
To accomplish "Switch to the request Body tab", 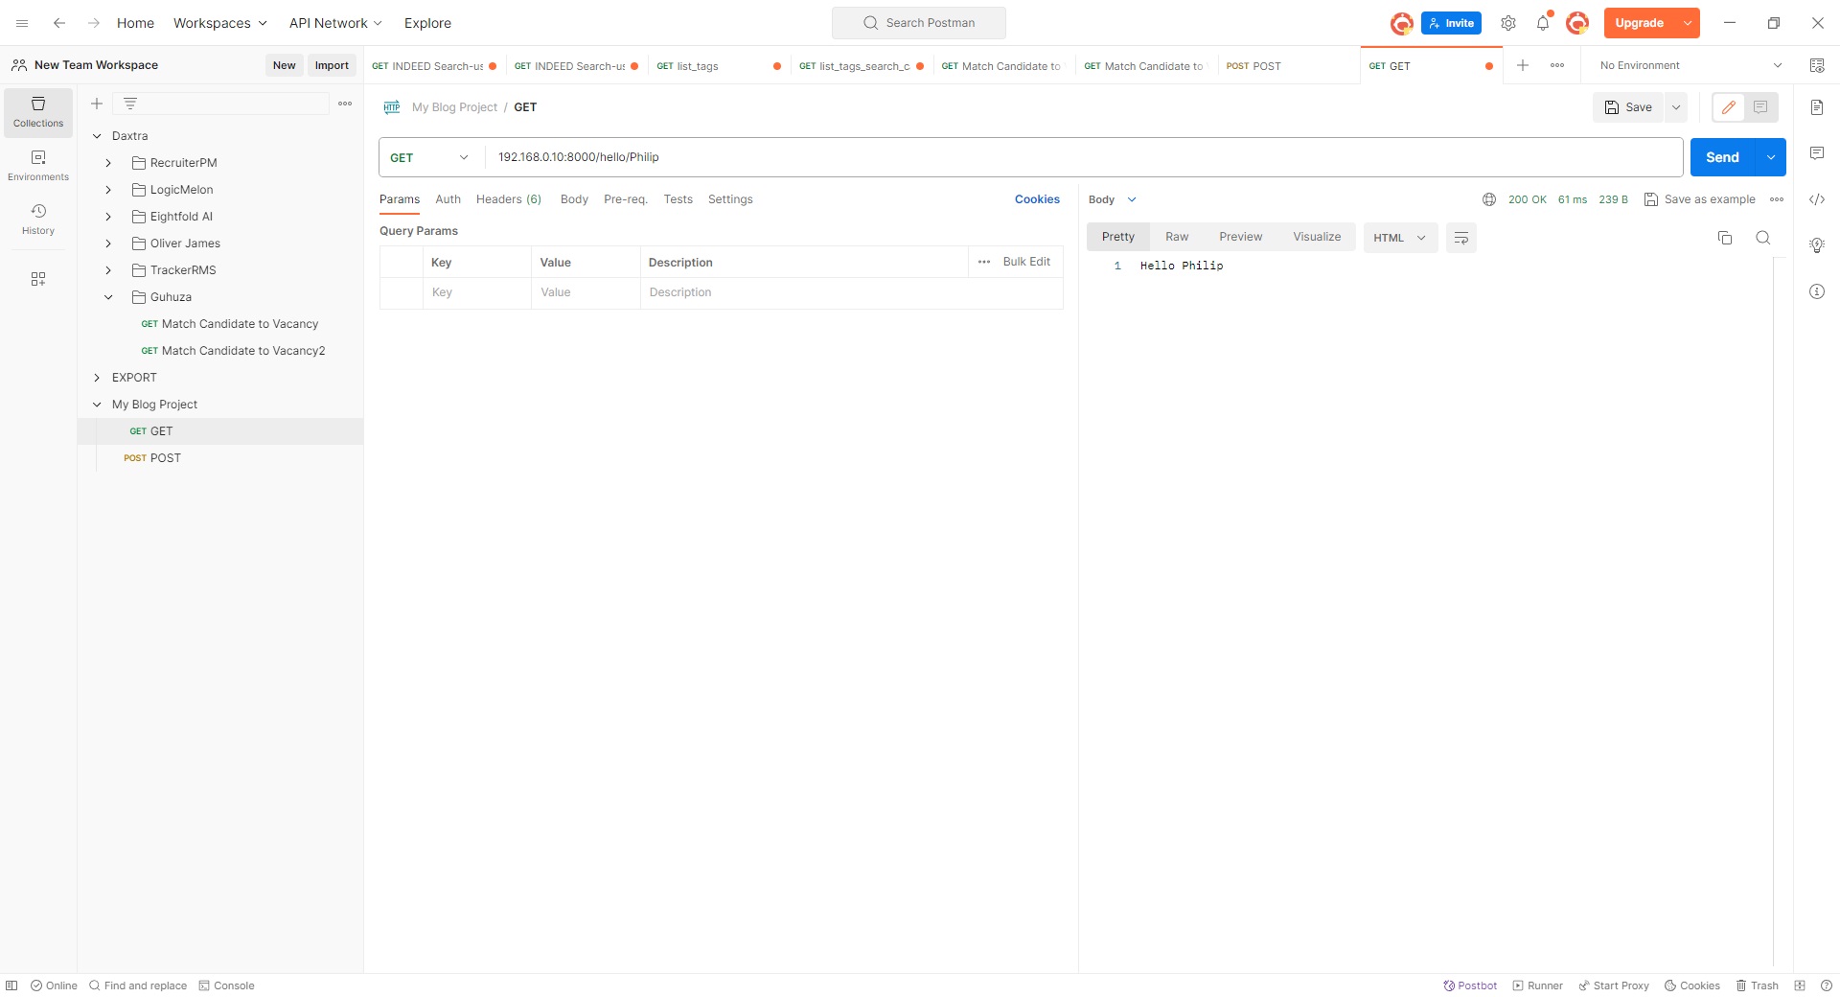I will click(574, 199).
